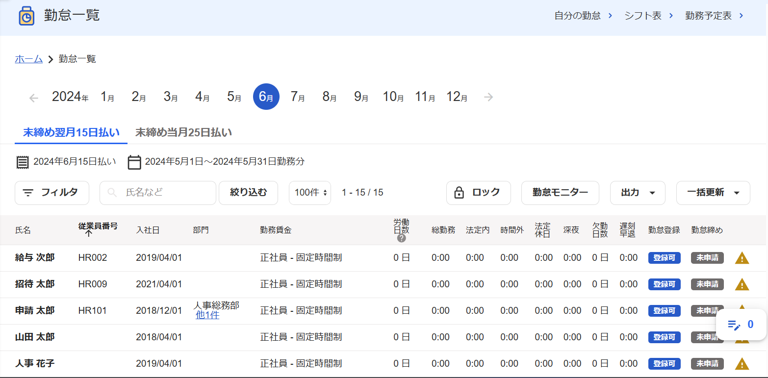Open 勤務予定表 page
This screenshot has width=768, height=378.
714,16
